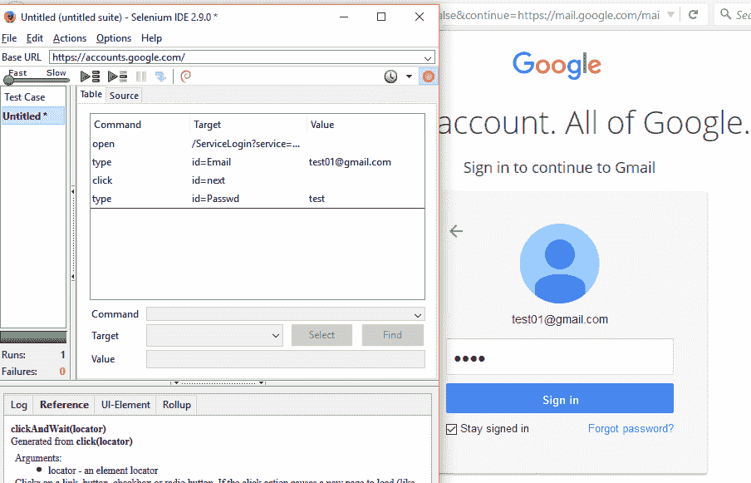
Task: Open the Edit menu
Action: (35, 38)
